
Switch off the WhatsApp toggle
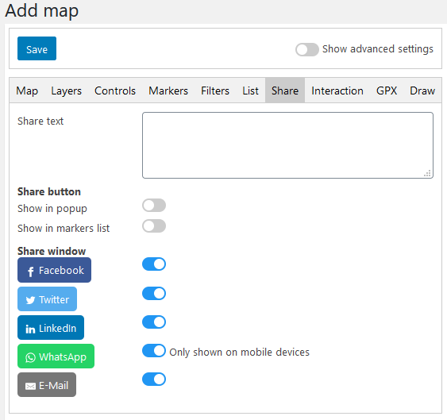click(x=154, y=350)
